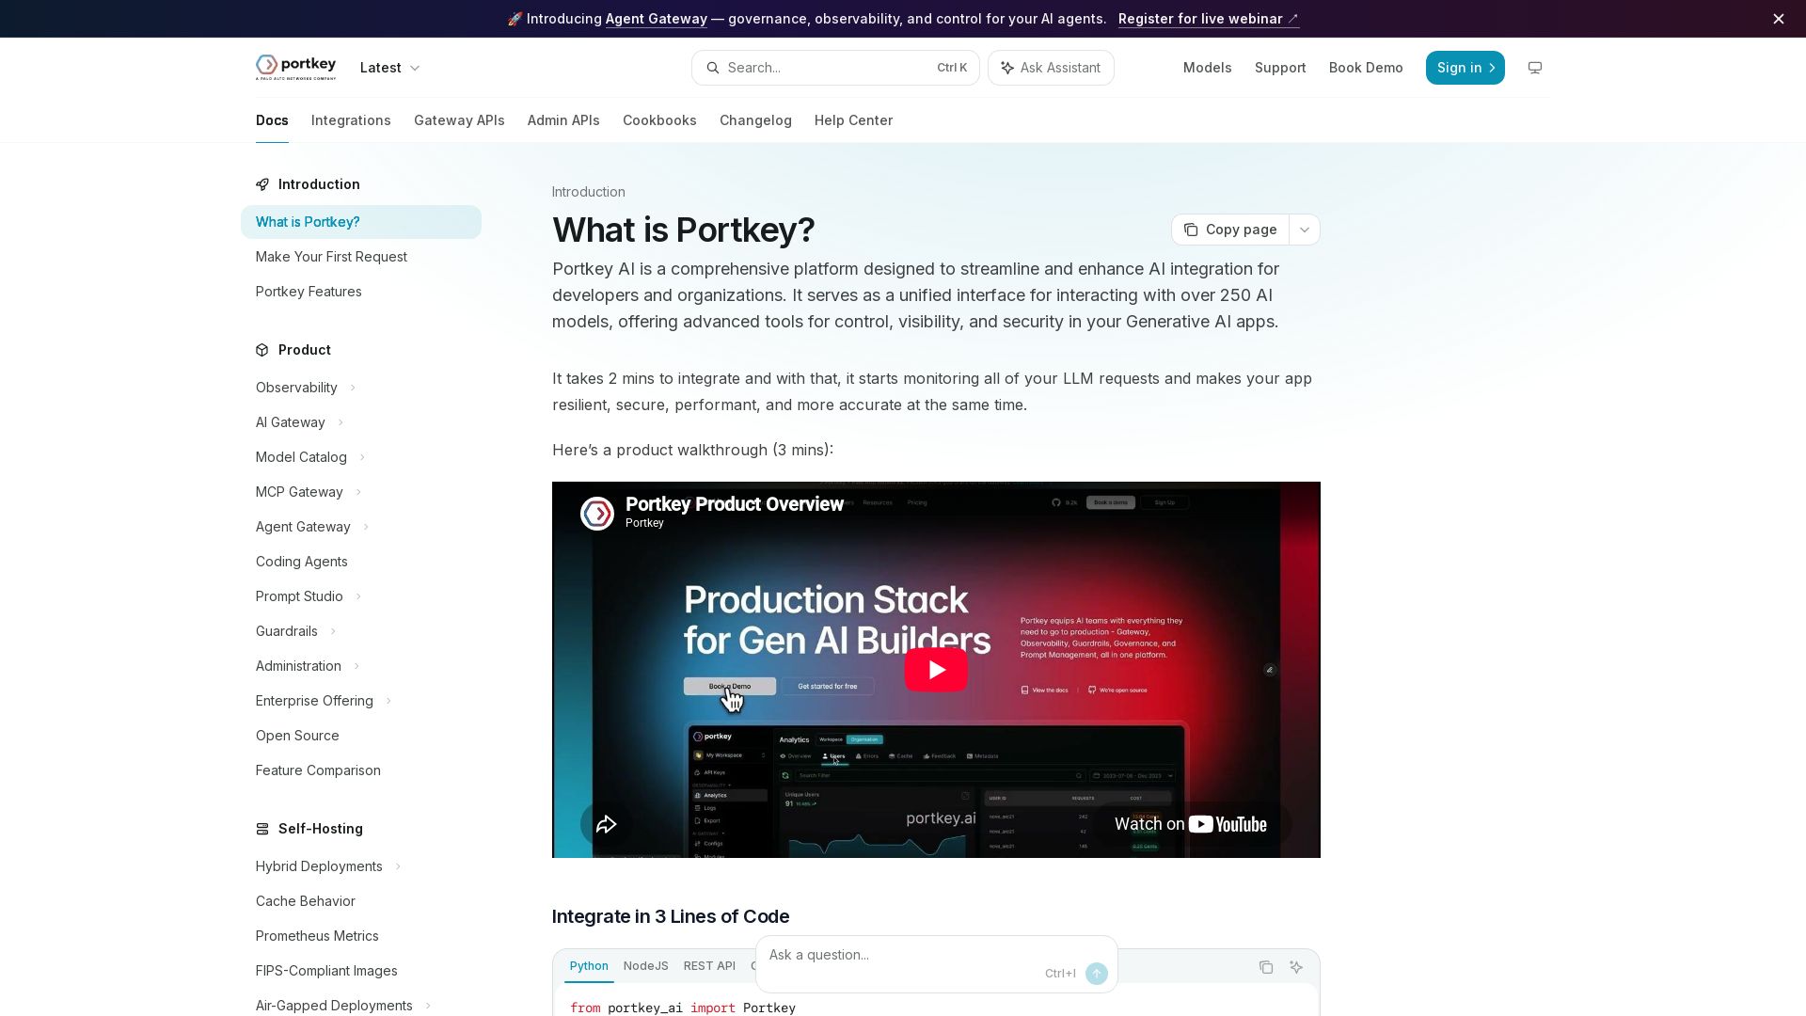Viewport: 1806px width, 1016px height.
Task: Open the Coding Agents page
Action: tap(360, 562)
